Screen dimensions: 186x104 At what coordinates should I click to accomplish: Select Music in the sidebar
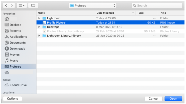pos(11,61)
